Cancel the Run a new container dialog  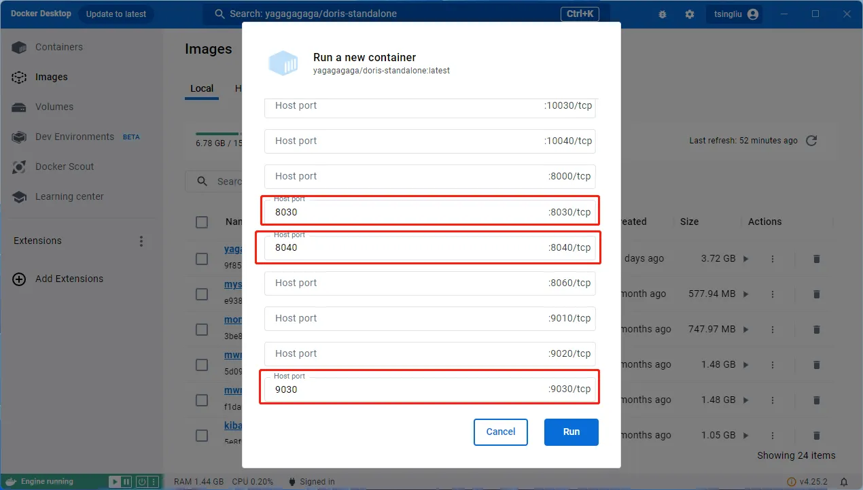[501, 432]
